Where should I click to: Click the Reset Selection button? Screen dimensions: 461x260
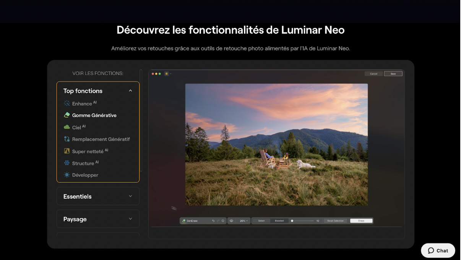pos(335,221)
